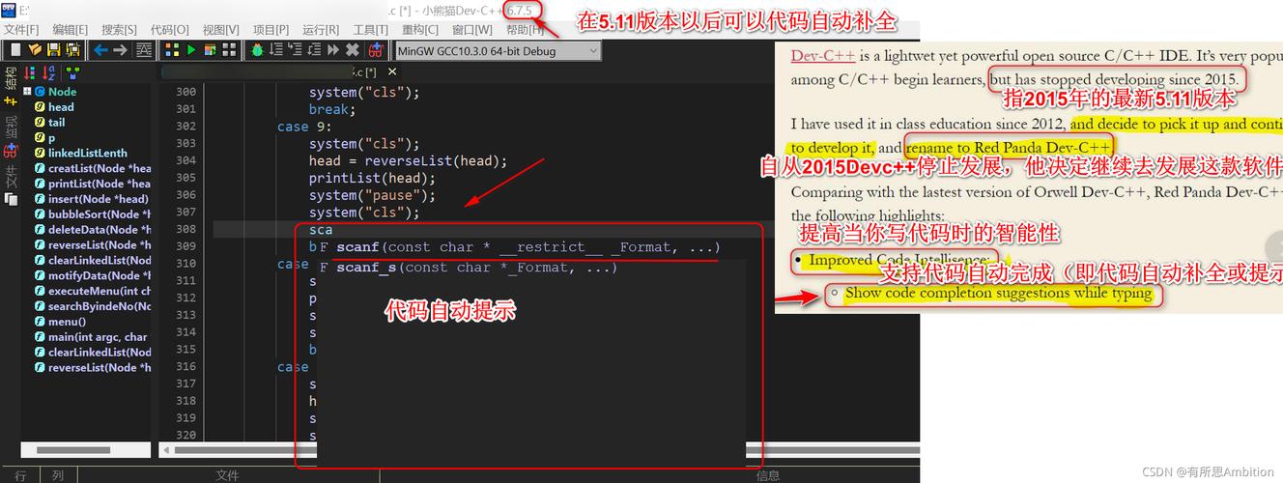Open the 窗口[W] menu
The width and height of the screenshot is (1283, 483).
tap(471, 30)
